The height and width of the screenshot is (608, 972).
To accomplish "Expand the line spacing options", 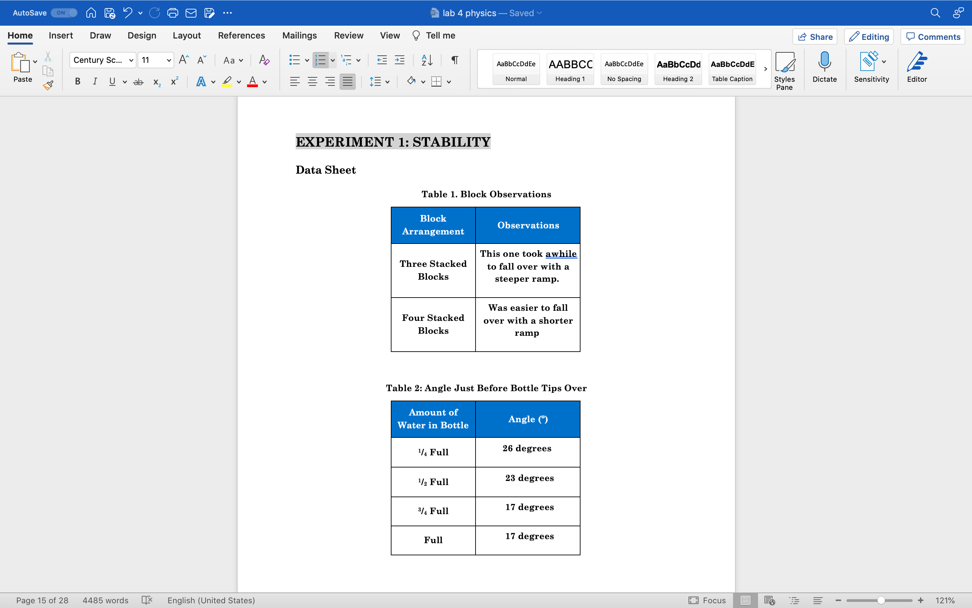I will click(387, 82).
